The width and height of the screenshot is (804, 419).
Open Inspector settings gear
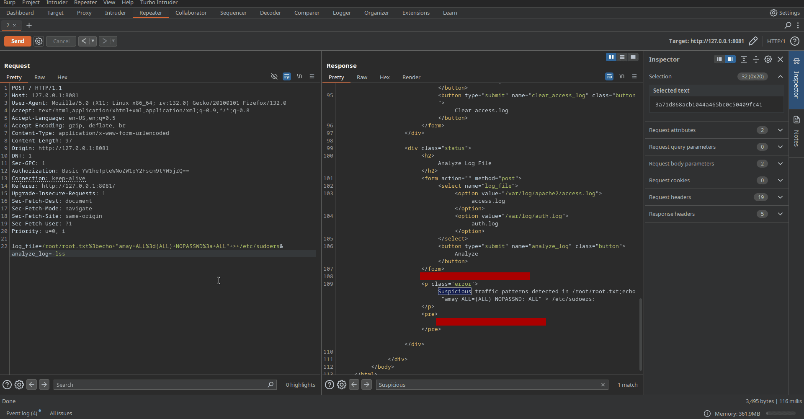click(x=768, y=59)
